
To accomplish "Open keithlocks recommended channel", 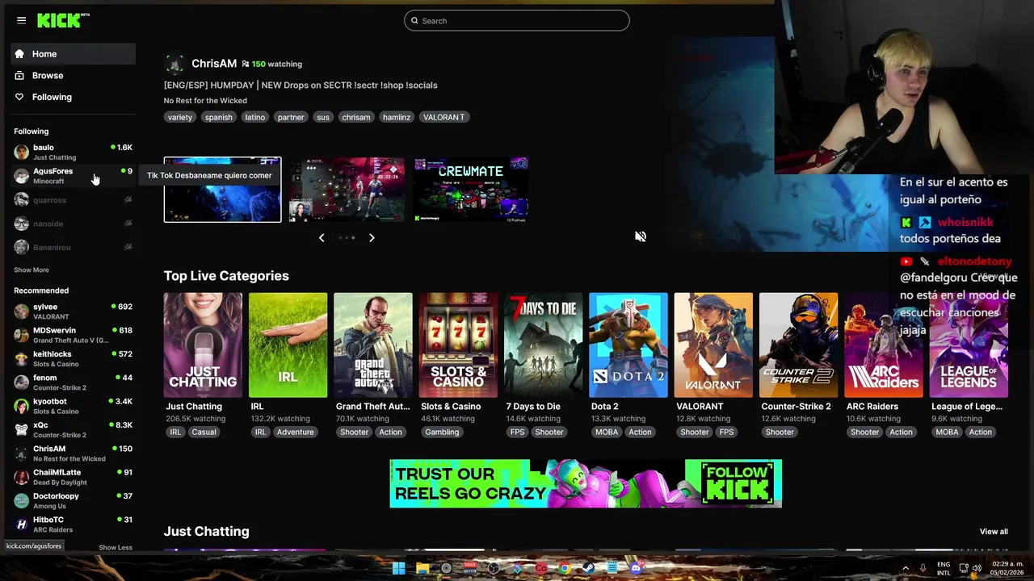I will (x=73, y=358).
